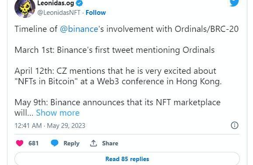
Task: Click the tweet line about March 1st
Action: 114,50
